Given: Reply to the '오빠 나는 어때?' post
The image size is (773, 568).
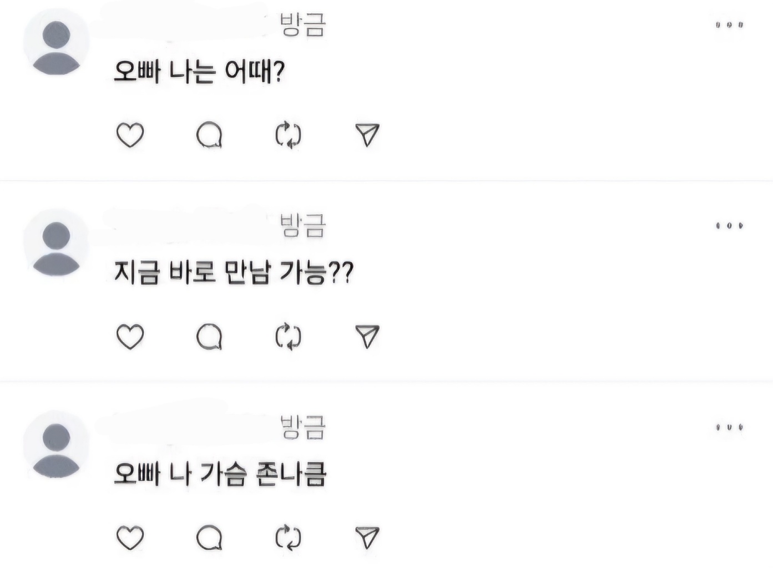Looking at the screenshot, I should (209, 135).
